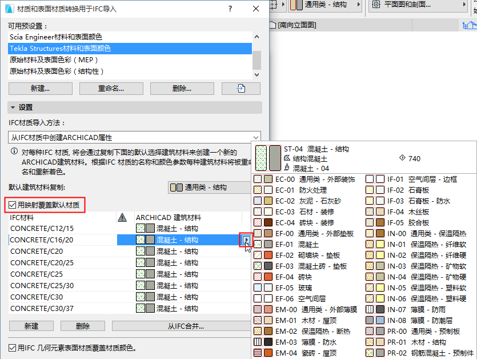Click IFC材料 column header
Image resolution: width=477 pixels, height=359 pixels.
pyautogui.click(x=62, y=217)
